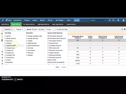Open the help question mark menu
This screenshot has height=94, width=126.
(x=114, y=20)
